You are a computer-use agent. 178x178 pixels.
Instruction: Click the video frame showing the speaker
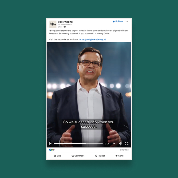(89, 91)
